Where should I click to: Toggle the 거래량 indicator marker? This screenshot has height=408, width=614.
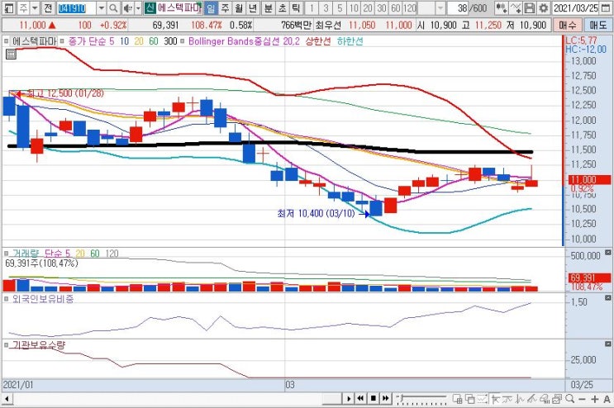(x=7, y=254)
